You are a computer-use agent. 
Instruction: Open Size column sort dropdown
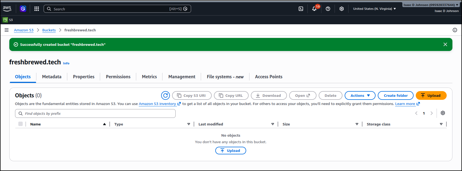(x=357, y=124)
